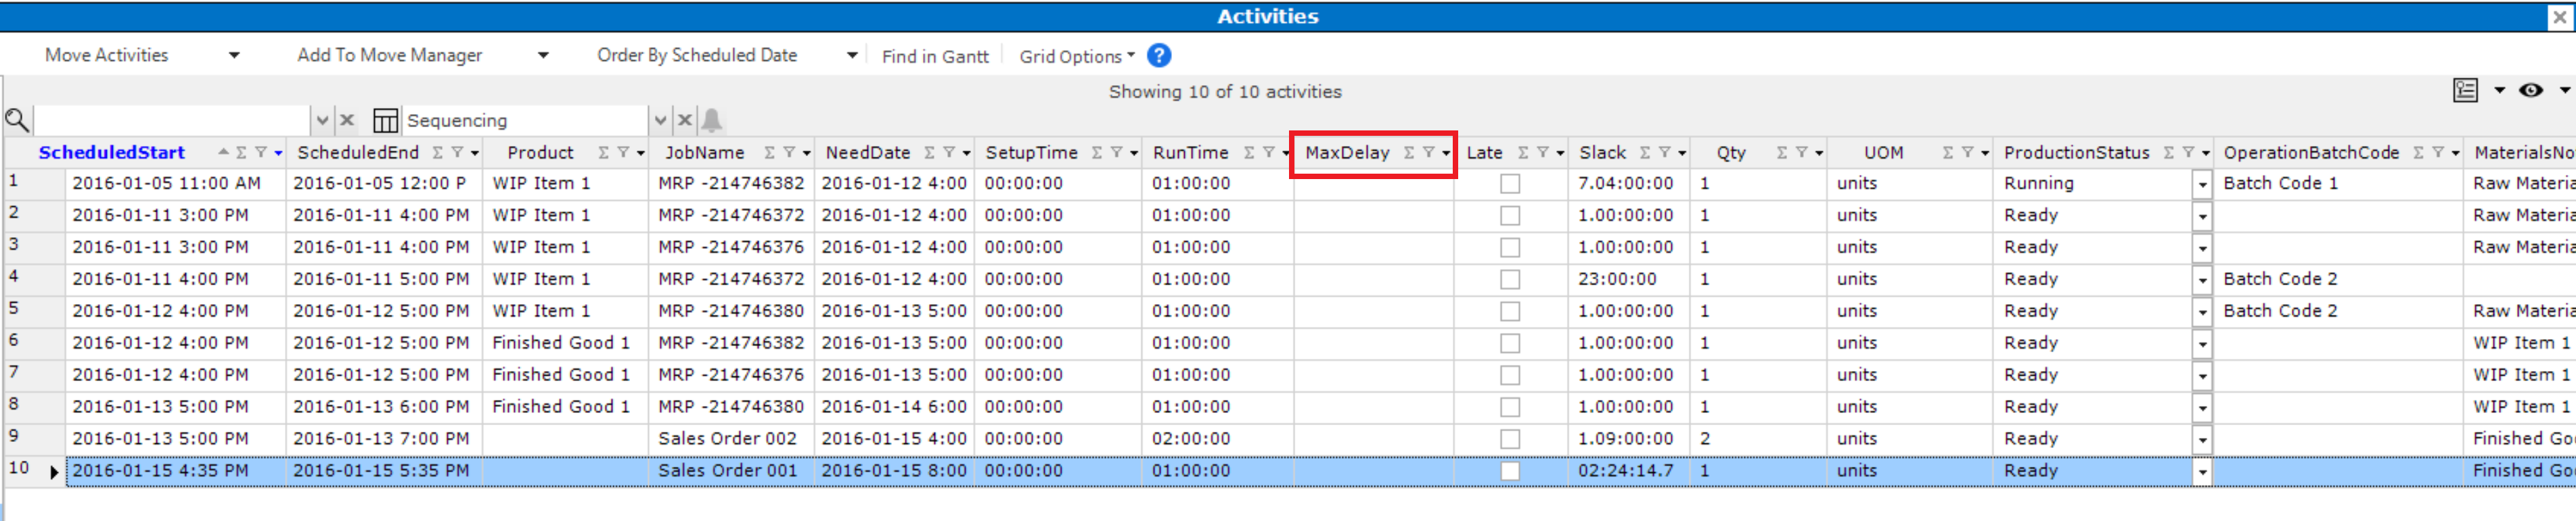Open the Move Activities dropdown arrow
2576x521 pixels.
[234, 56]
